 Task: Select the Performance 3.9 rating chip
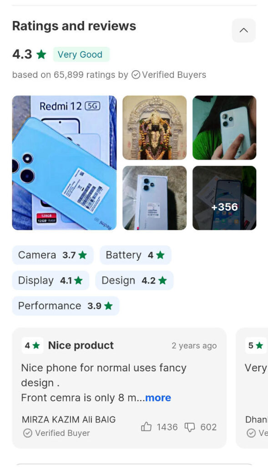click(66, 306)
